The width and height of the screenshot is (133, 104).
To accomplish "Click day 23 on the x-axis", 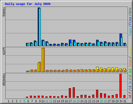I will pyautogui.click(x=94, y=101).
